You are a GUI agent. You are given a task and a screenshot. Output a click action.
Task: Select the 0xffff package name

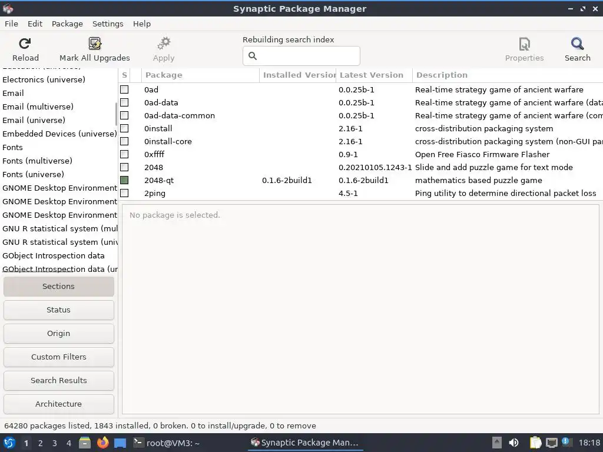(154, 155)
